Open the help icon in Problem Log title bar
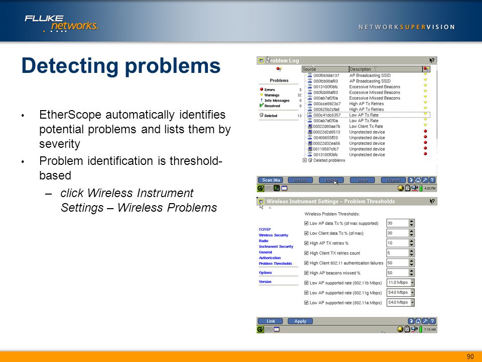Screen dimensions: 482x362 pyautogui.click(x=432, y=61)
